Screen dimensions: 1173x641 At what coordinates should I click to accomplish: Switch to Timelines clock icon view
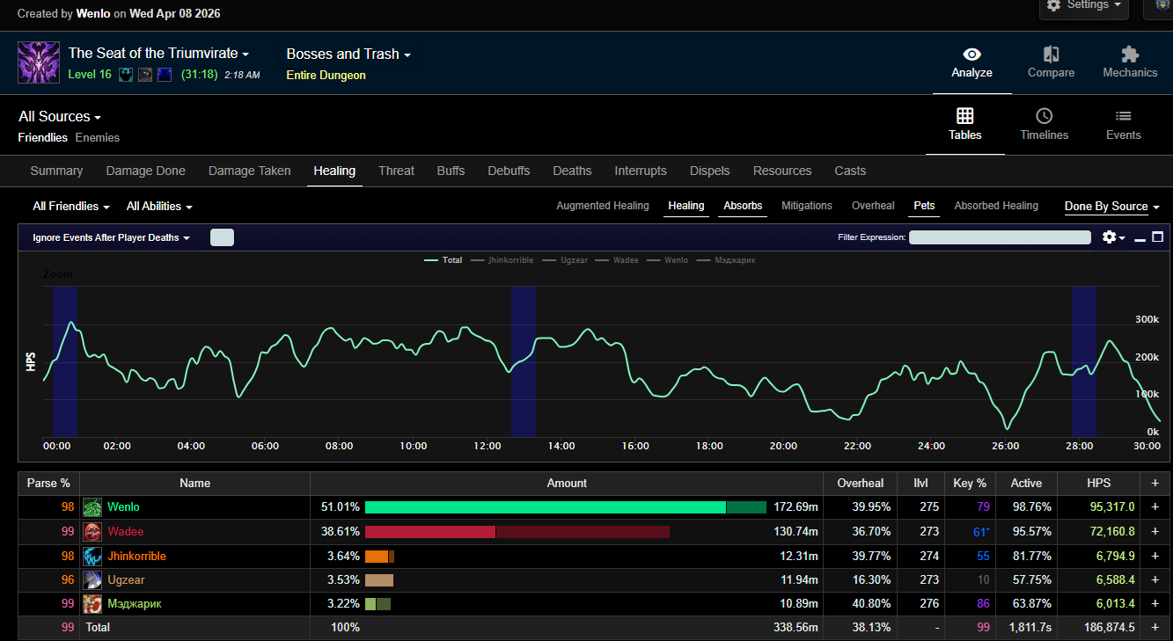(1044, 116)
